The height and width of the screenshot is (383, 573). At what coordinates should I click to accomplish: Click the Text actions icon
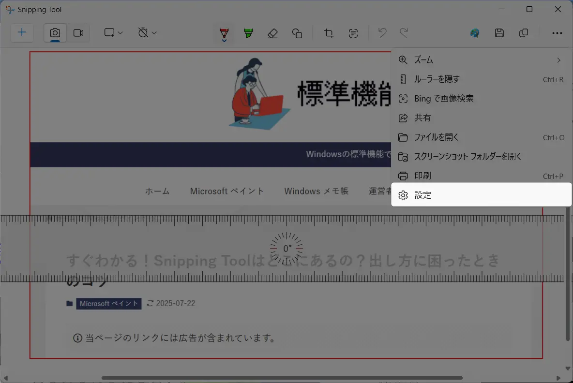coord(353,33)
